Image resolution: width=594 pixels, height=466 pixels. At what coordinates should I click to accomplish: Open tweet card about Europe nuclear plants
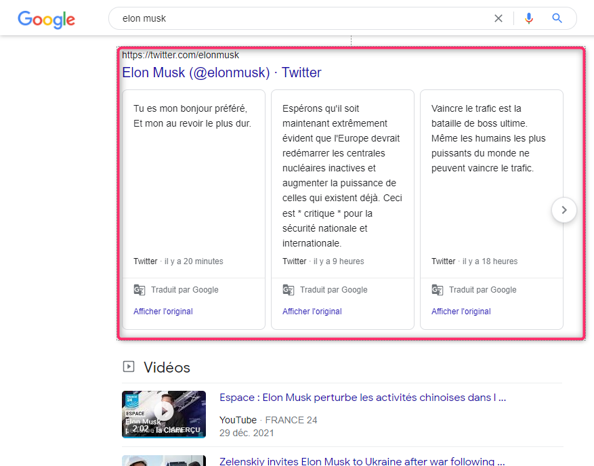click(x=343, y=184)
